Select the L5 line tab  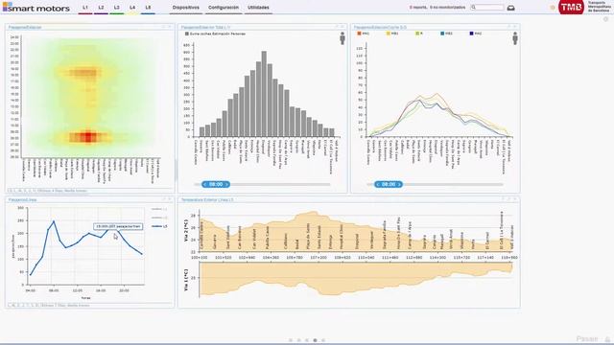(x=148, y=8)
